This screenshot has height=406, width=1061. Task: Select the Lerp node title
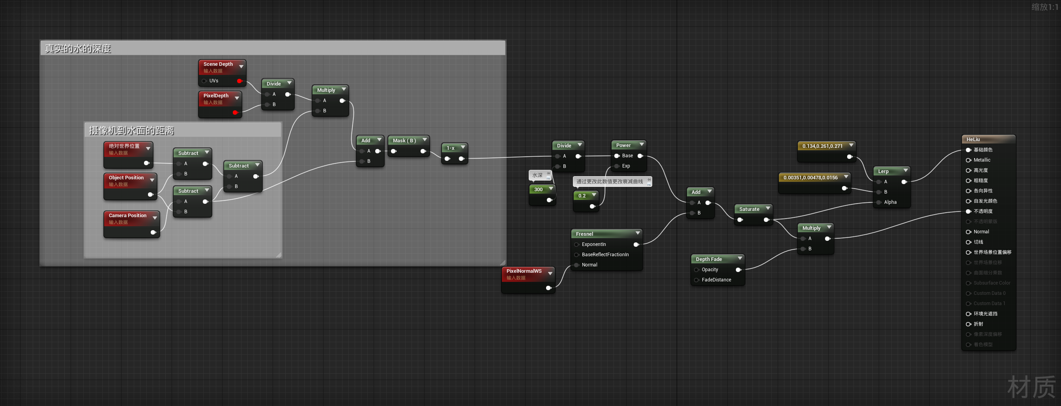(x=883, y=171)
